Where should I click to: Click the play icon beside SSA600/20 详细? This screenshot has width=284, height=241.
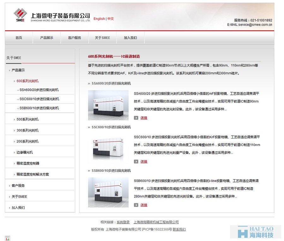click(136, 118)
